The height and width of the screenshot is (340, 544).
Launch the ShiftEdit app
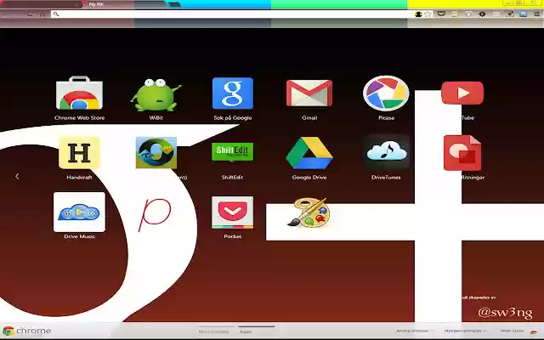tap(232, 152)
